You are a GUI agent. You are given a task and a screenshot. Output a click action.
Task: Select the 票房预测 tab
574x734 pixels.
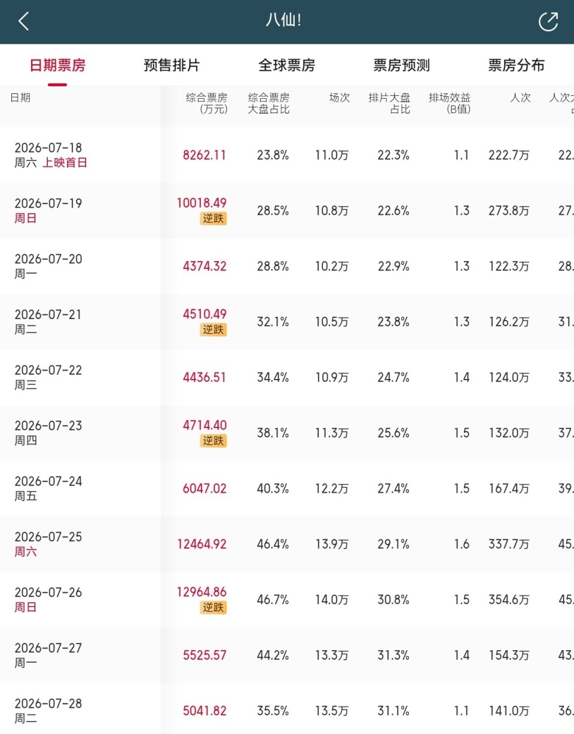coord(401,65)
